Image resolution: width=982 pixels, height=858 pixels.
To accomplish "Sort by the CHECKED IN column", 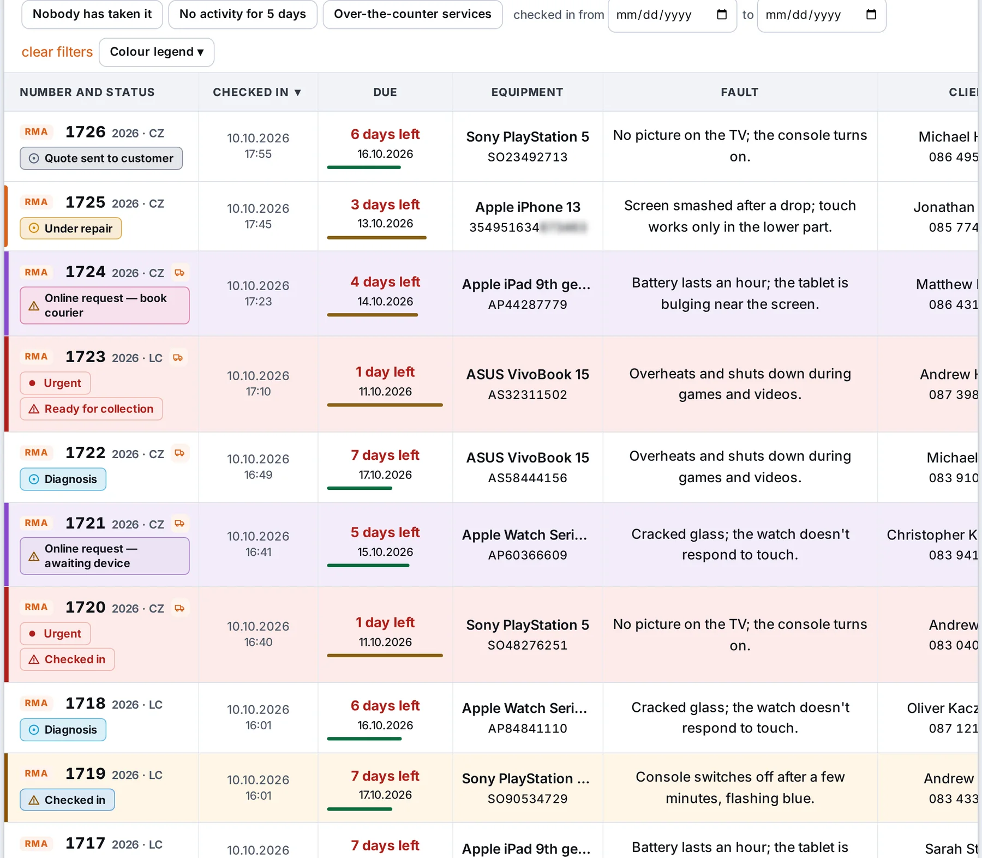I will [x=258, y=92].
